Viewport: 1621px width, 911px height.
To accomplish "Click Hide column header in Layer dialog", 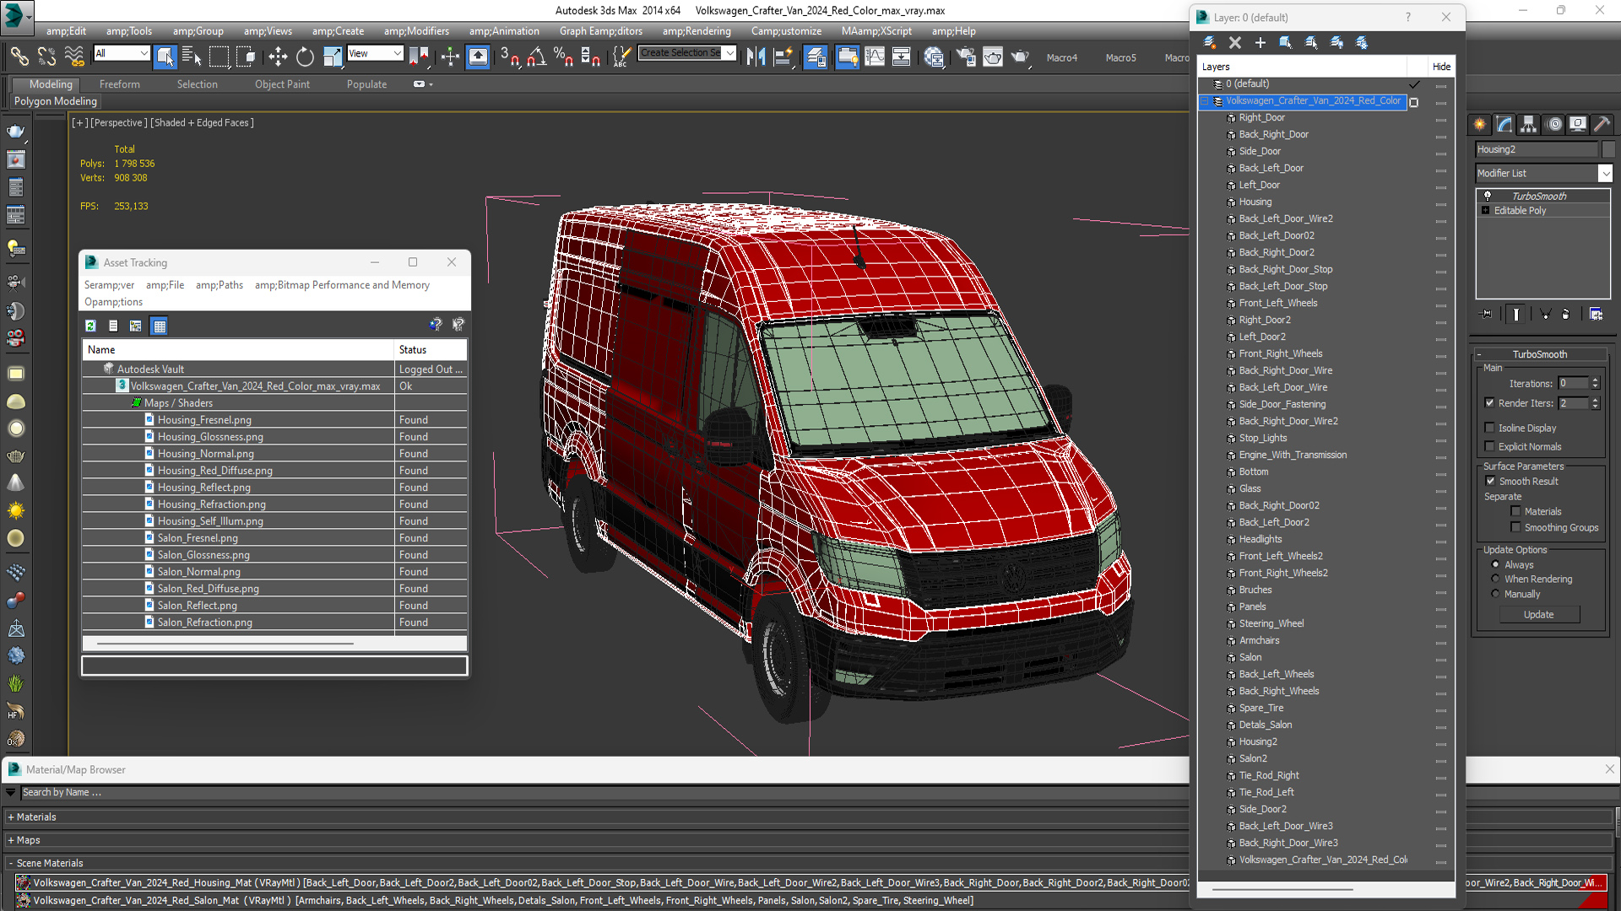I will pos(1441,67).
